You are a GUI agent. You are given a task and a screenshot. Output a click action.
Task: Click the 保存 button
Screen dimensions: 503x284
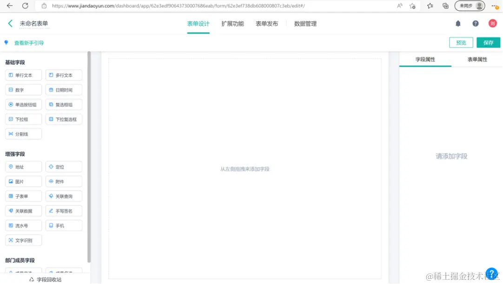point(488,43)
